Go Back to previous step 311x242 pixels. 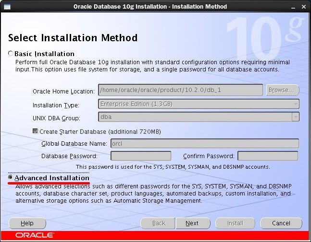tap(158, 223)
